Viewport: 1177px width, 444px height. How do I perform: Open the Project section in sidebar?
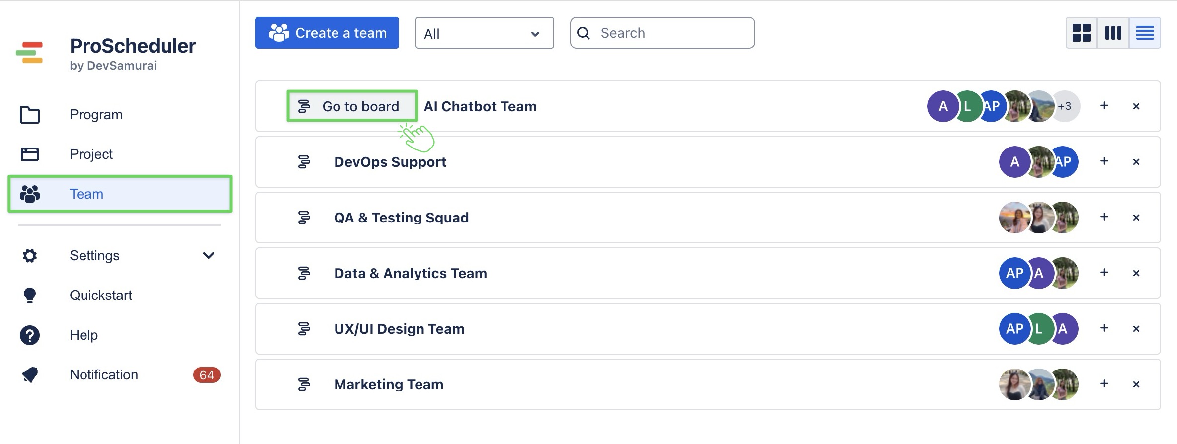(91, 154)
